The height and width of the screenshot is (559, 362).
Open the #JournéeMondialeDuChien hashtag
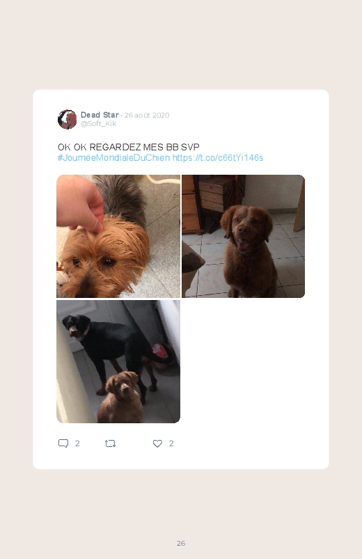(113, 158)
